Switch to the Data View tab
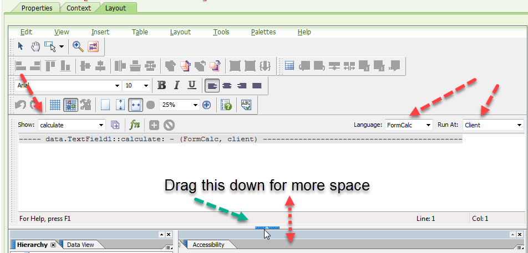This screenshot has height=253, width=528. point(80,245)
